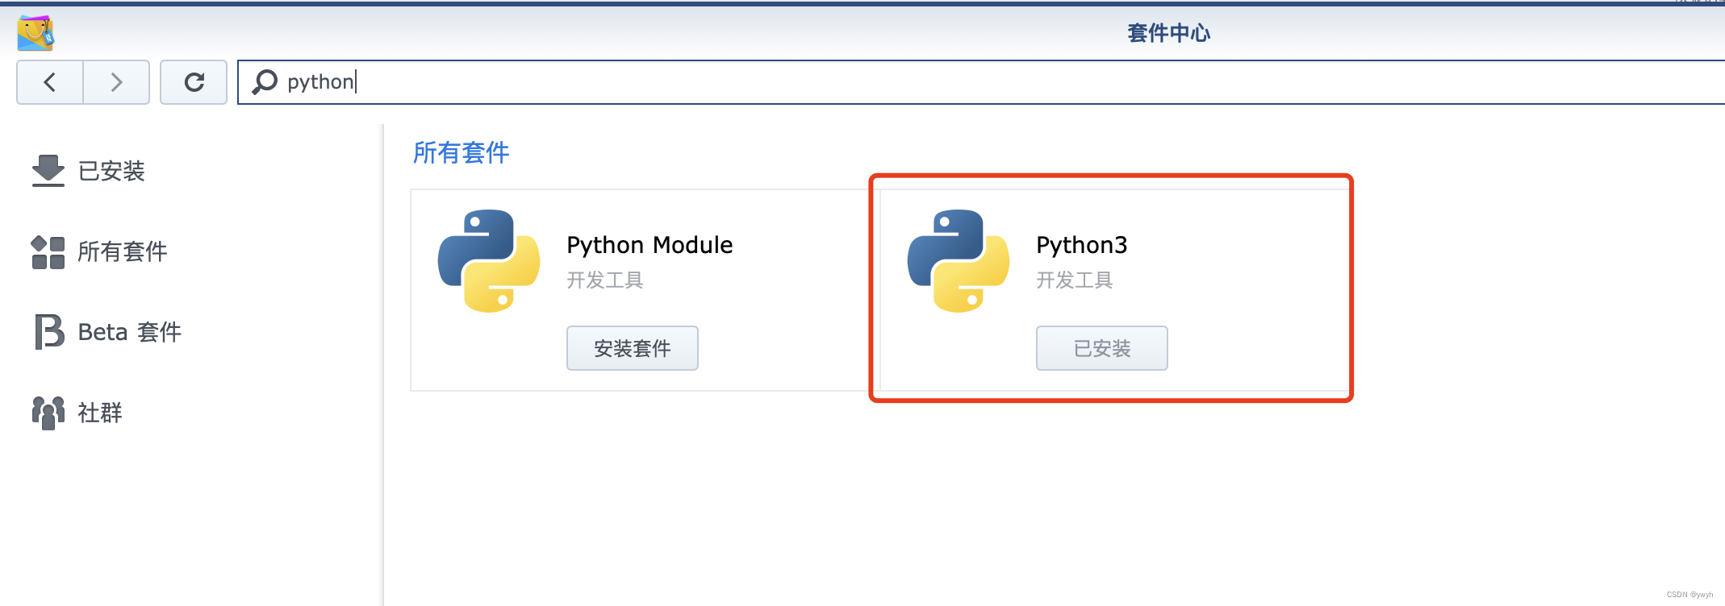
Task: Click the Beta B icon in sidebar
Action: click(x=49, y=332)
